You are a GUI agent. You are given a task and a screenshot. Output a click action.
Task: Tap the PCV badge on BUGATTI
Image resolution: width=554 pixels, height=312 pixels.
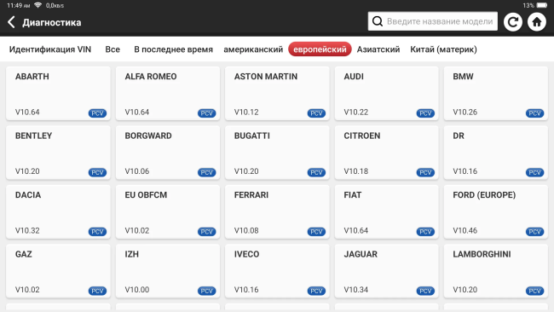tap(316, 172)
